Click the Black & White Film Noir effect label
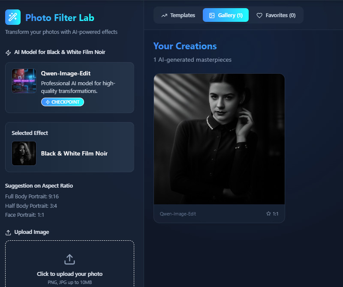Viewport: 343px width, 287px height. [x=74, y=153]
